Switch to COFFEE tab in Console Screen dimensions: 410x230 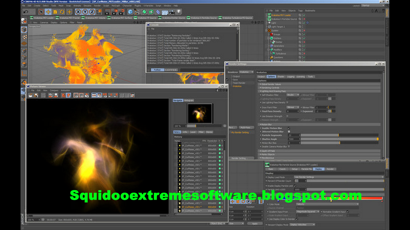171,70
